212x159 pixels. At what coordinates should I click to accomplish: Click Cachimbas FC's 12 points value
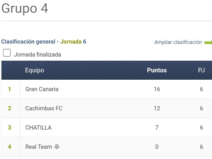pos(157,108)
